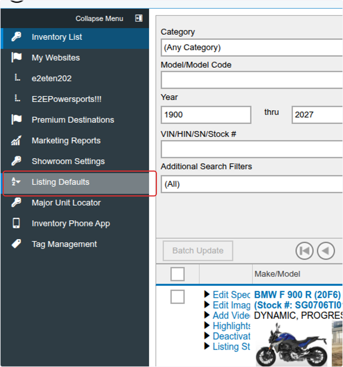This screenshot has height=367, width=343.
Task: Click the Batch Update button
Action: point(198,251)
